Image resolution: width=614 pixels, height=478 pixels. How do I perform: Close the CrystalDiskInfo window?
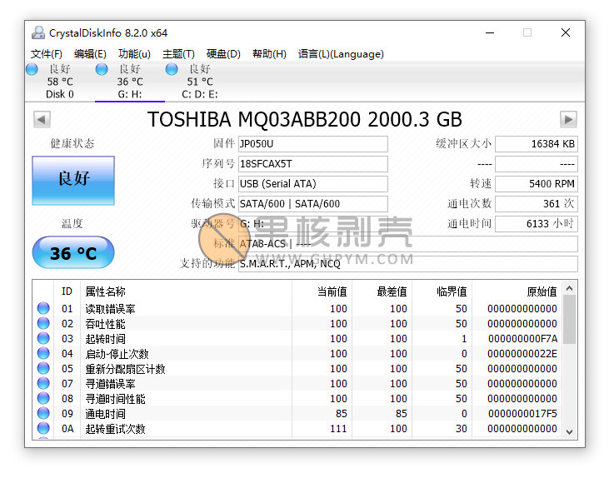click(x=565, y=32)
